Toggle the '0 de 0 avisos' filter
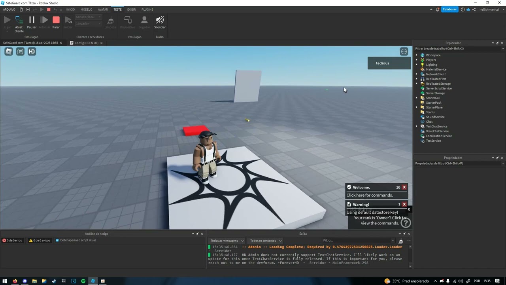Viewport: 506px width, 285px height. pos(40,240)
